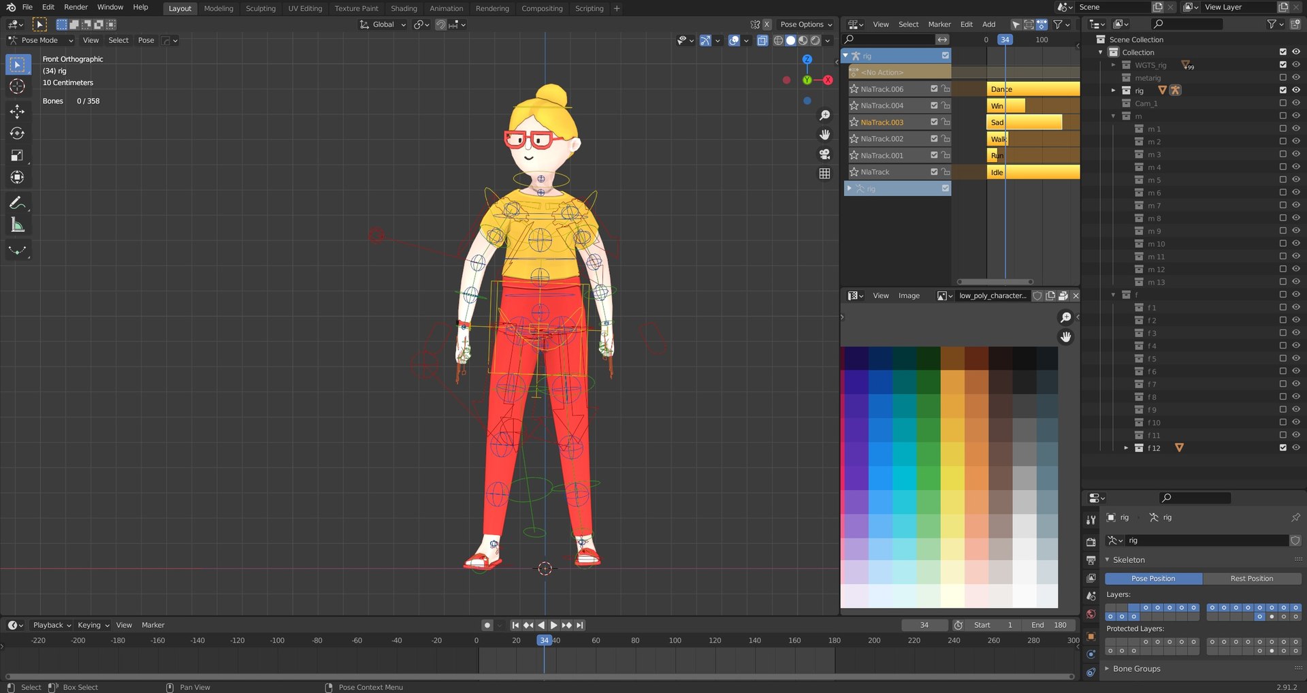Image resolution: width=1307 pixels, height=693 pixels.
Task: Toggle the NlaTrack.003 checkbox
Action: pyautogui.click(x=934, y=122)
